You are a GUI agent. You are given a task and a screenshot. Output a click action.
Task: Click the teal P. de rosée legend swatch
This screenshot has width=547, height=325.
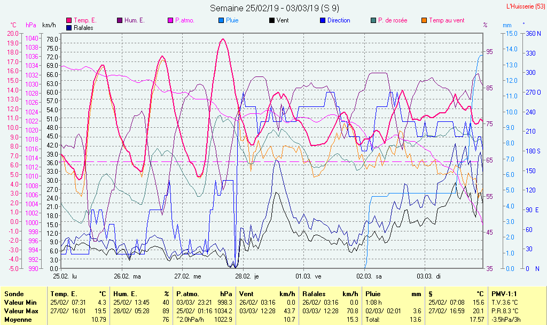(x=373, y=20)
